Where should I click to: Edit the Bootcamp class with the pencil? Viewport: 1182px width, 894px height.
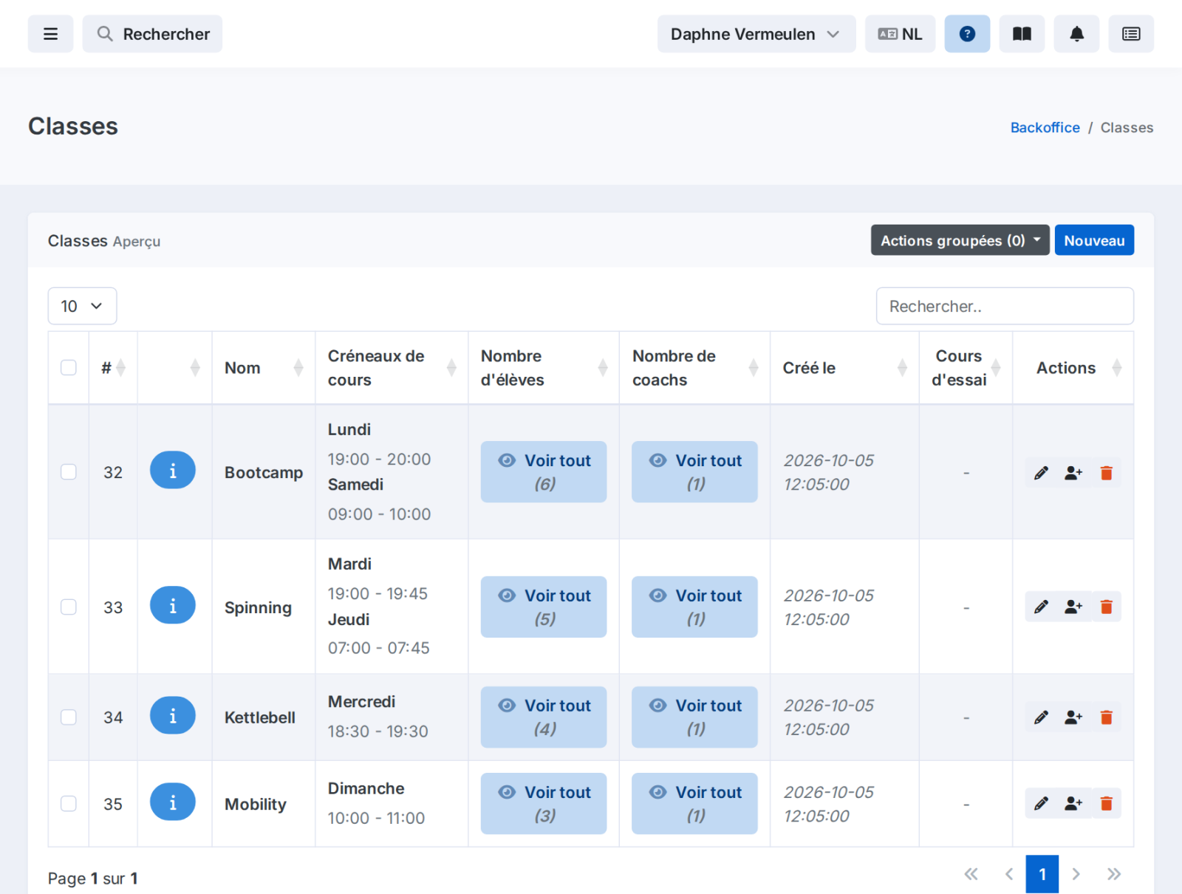(1041, 473)
